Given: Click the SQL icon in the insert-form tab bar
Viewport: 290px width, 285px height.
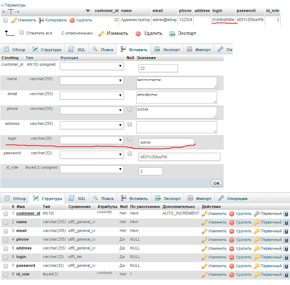Looking at the screenshot, I should coord(71,49).
